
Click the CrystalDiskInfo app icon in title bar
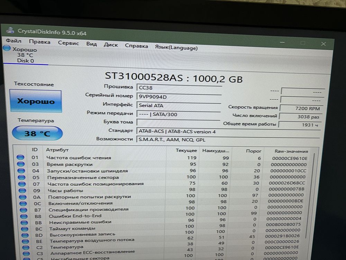tap(10, 31)
